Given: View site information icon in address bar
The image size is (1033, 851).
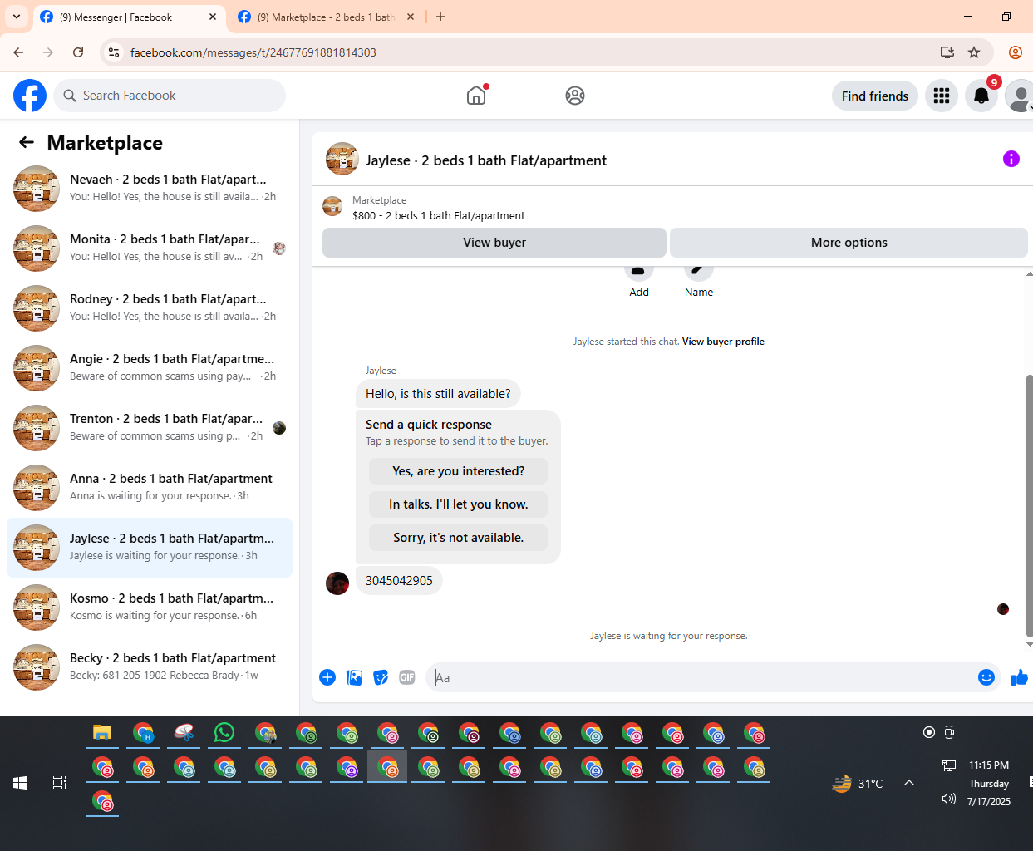Looking at the screenshot, I should 115,52.
